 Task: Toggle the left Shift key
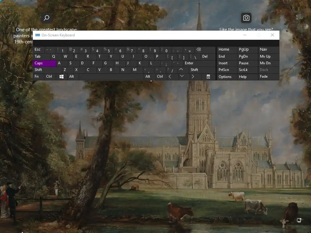pos(47,70)
